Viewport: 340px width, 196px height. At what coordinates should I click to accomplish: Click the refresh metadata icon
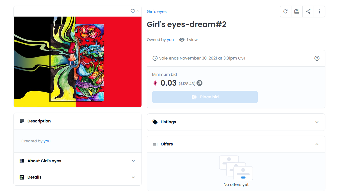click(285, 12)
